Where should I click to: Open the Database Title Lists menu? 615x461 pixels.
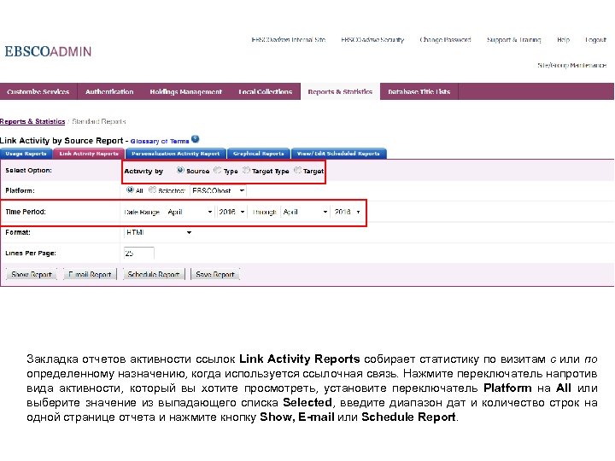[x=419, y=91]
